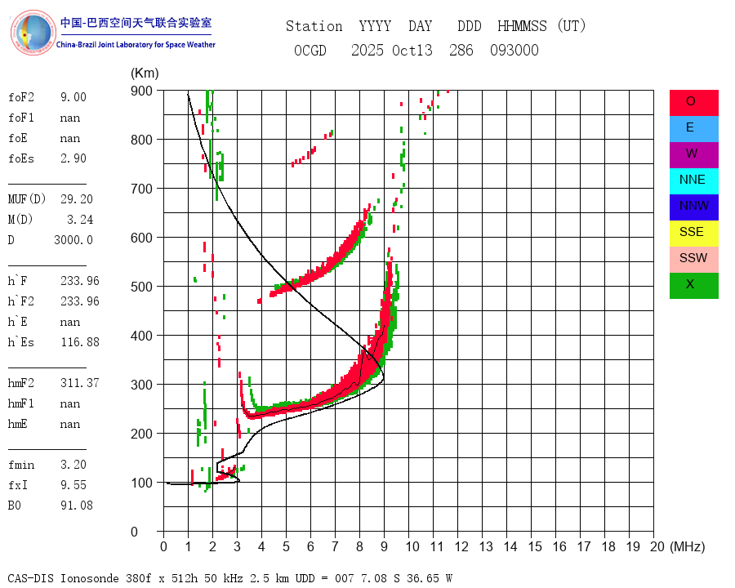735x588 pixels.
Task: Select the pink SSW legend swatch
Action: pyautogui.click(x=693, y=260)
